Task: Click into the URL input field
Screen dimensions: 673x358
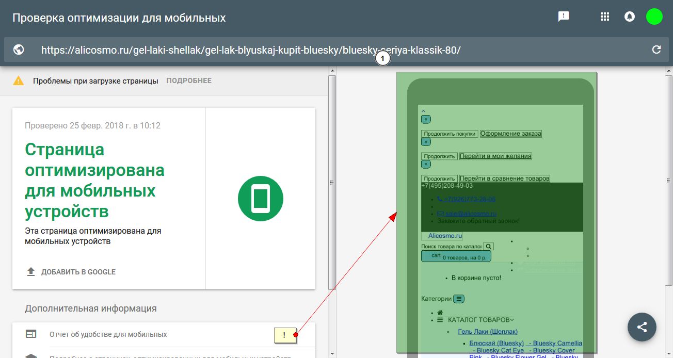Action: (x=336, y=50)
